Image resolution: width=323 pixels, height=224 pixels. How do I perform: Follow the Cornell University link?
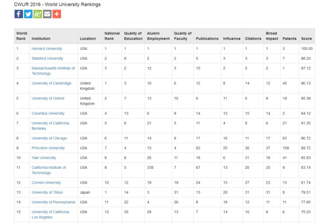point(46,183)
